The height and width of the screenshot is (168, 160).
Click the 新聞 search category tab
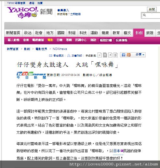152,9
